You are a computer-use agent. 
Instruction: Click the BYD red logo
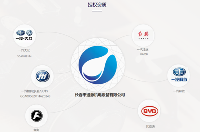[149, 111]
